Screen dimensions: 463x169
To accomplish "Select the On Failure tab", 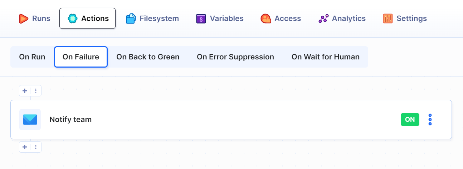I will tap(81, 57).
